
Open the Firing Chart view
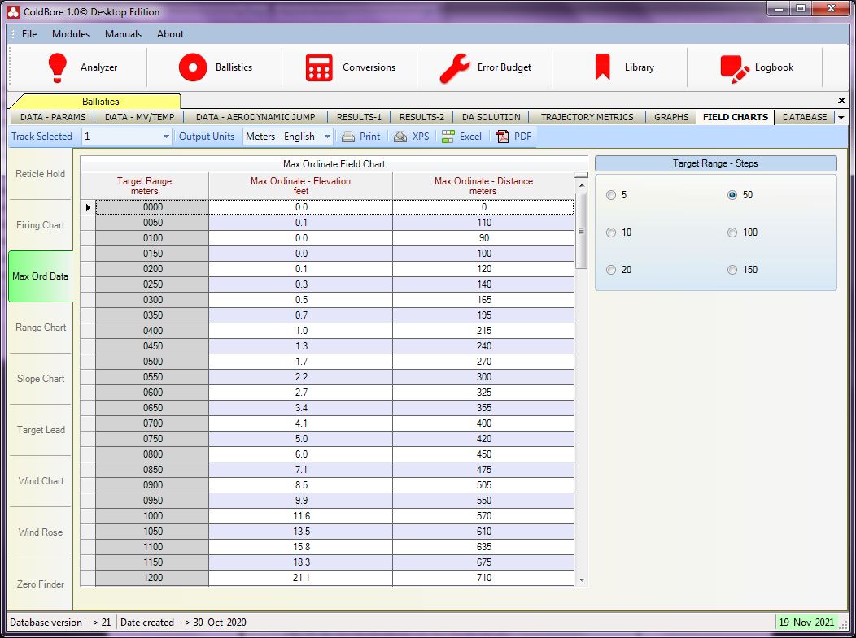[x=41, y=225]
